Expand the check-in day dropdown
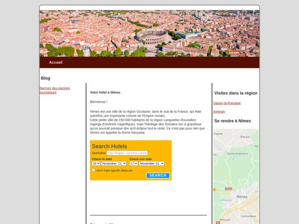The width and height of the screenshot is (299, 224). pyautogui.click(x=96, y=164)
